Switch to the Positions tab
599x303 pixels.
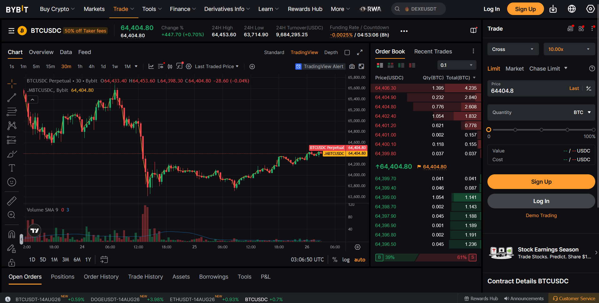(62, 277)
